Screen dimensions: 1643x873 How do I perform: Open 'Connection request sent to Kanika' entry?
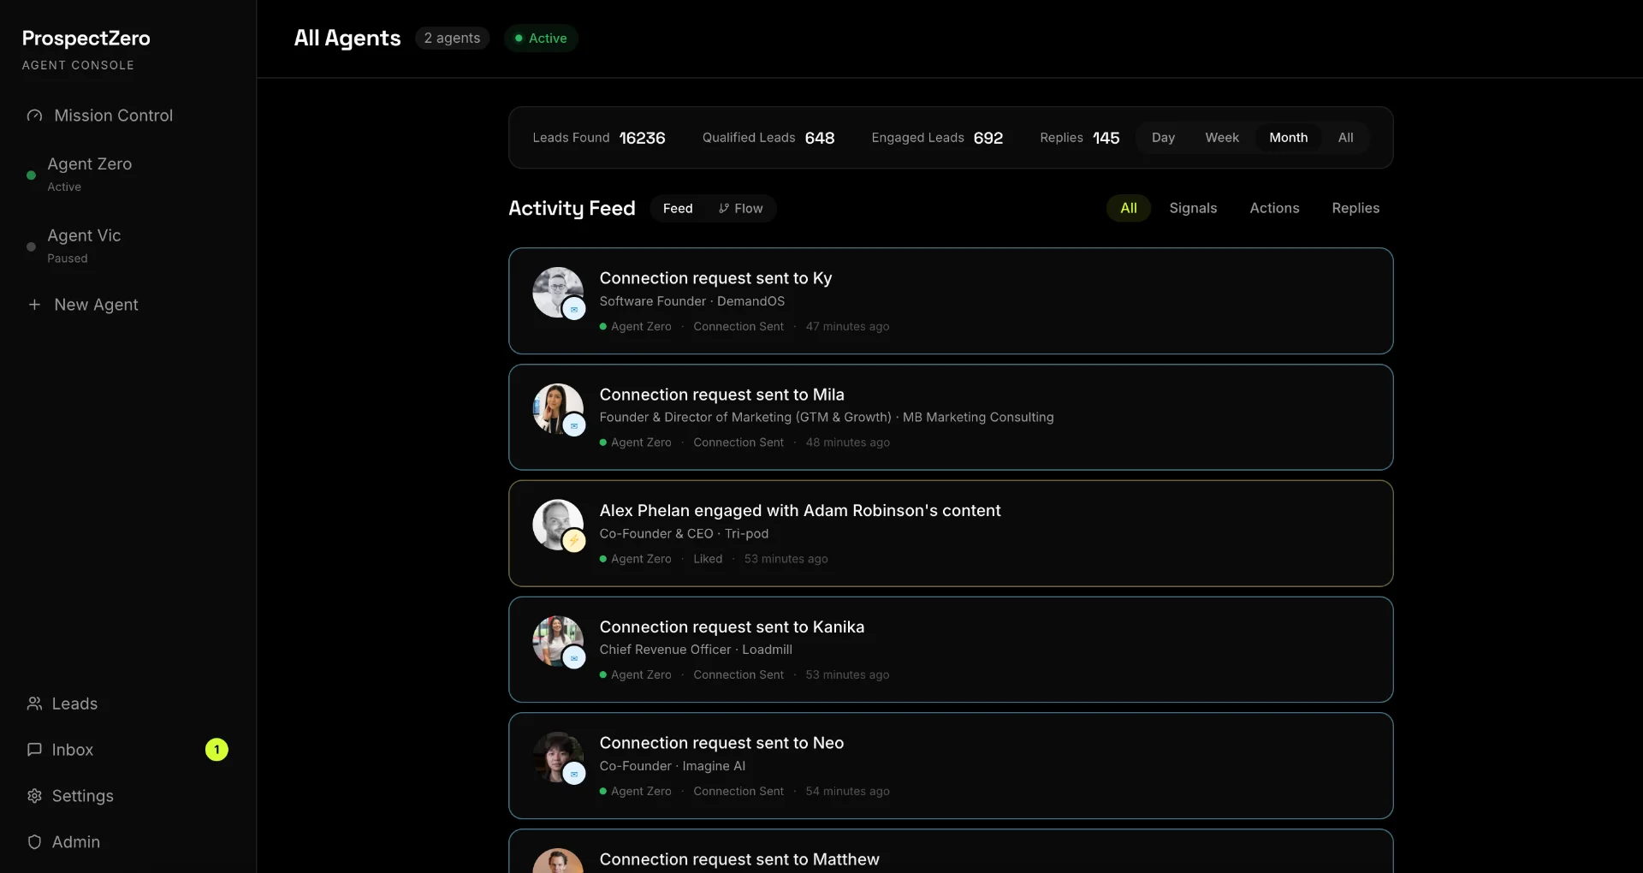[x=951, y=650]
